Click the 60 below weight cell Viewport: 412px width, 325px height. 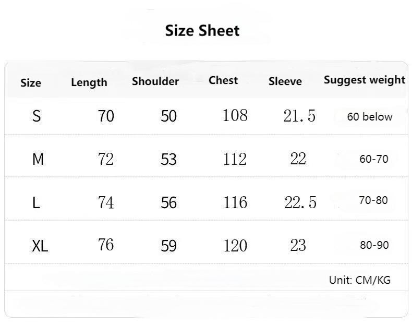(x=370, y=117)
